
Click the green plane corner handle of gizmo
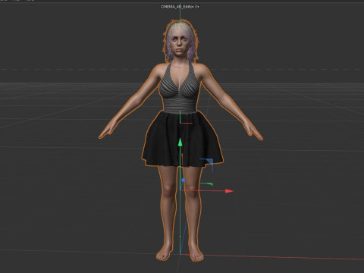pos(207,184)
